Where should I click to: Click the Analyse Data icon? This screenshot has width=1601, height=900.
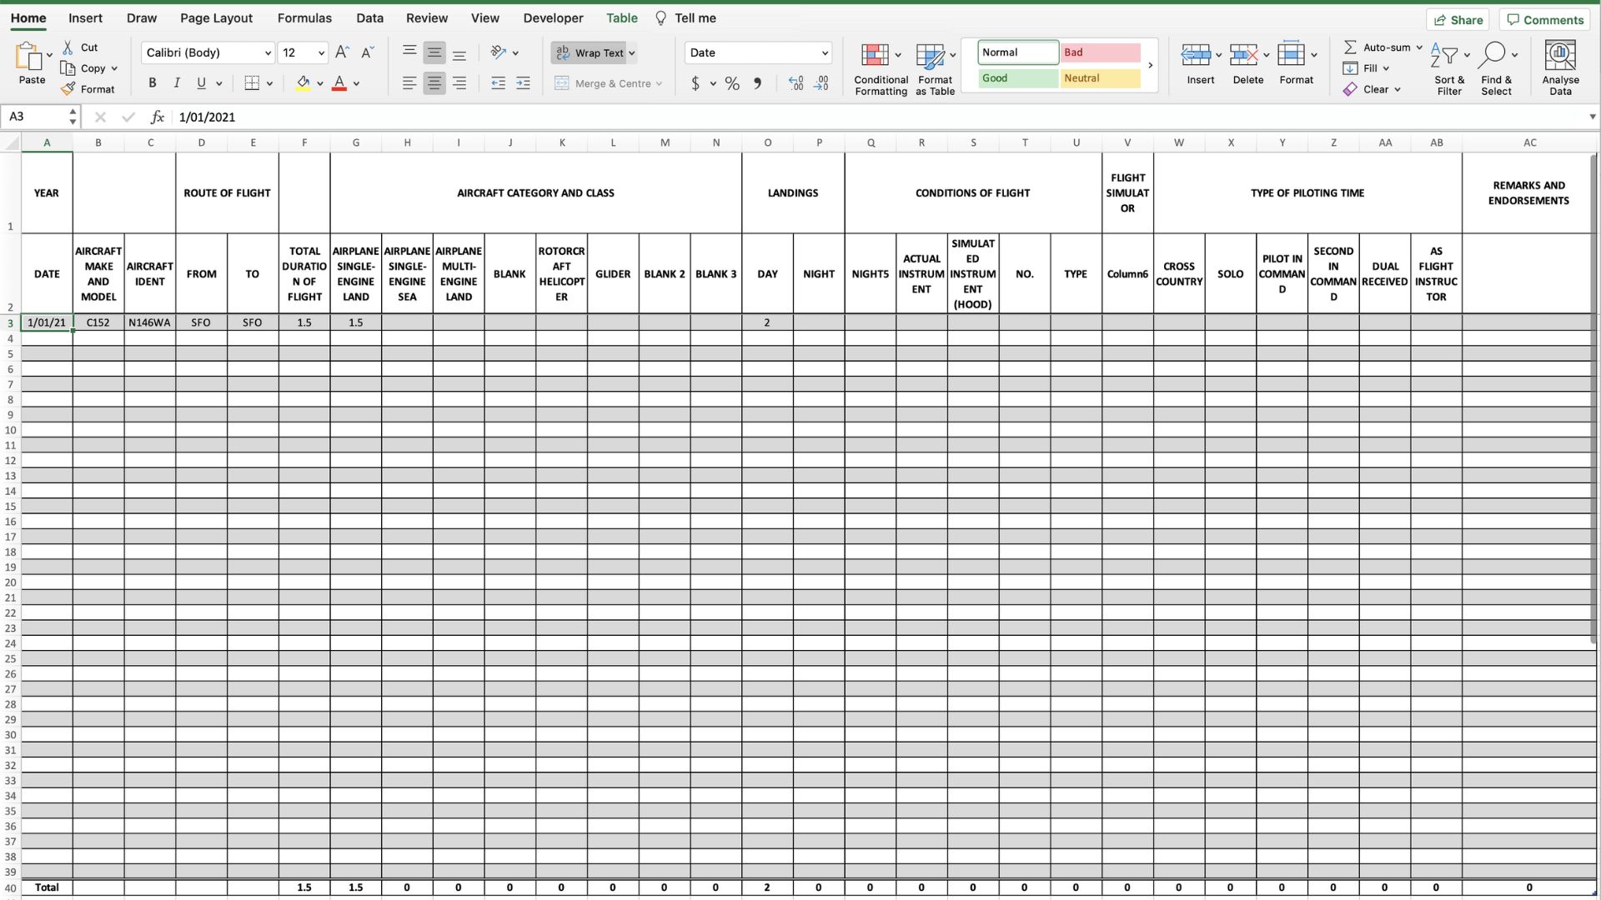[1561, 67]
